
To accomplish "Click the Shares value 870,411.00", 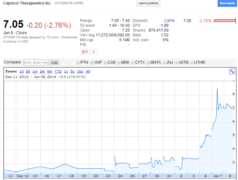I will pyautogui.click(x=159, y=30).
